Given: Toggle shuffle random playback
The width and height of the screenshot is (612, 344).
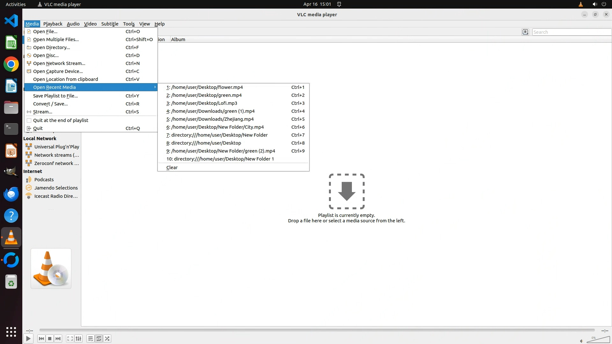Looking at the screenshot, I should tap(107, 339).
